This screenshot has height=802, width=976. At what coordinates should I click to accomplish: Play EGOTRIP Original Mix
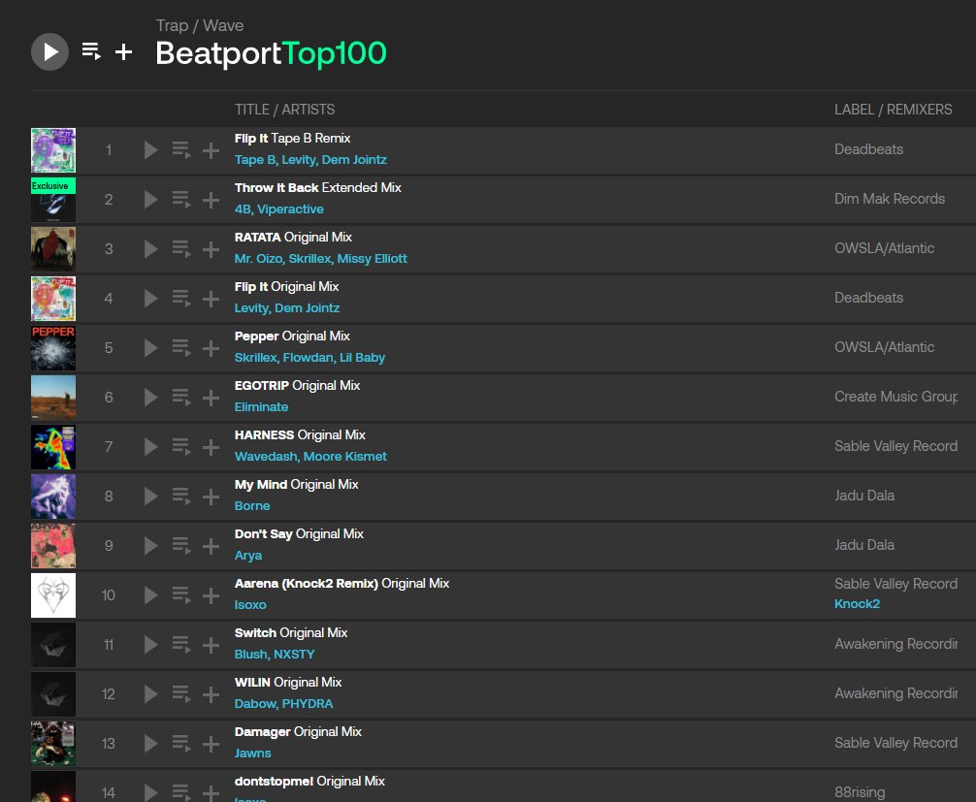150,398
